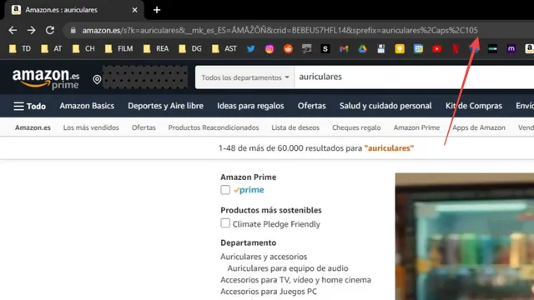Click the Amazon.es prime logo

[46, 79]
